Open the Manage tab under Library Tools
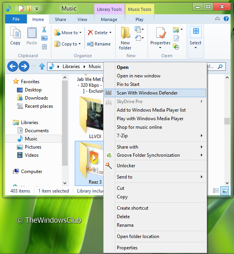The height and width of the screenshot is (254, 234). pyautogui.click(x=109, y=19)
